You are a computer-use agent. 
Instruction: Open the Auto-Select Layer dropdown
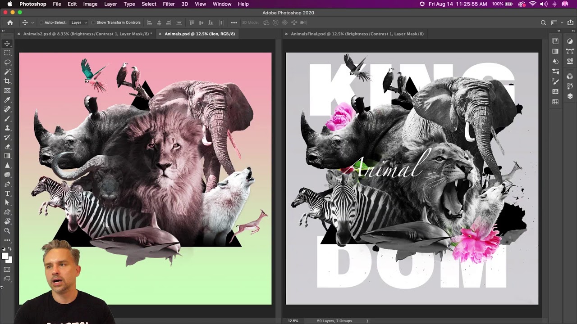[79, 22]
